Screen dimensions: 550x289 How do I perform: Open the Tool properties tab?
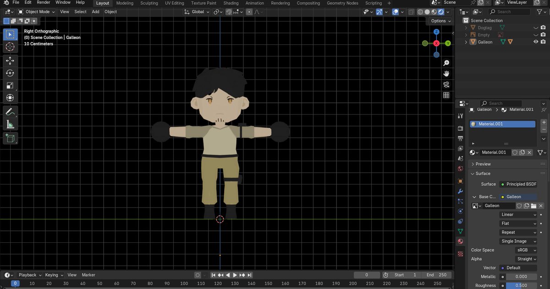point(461,116)
